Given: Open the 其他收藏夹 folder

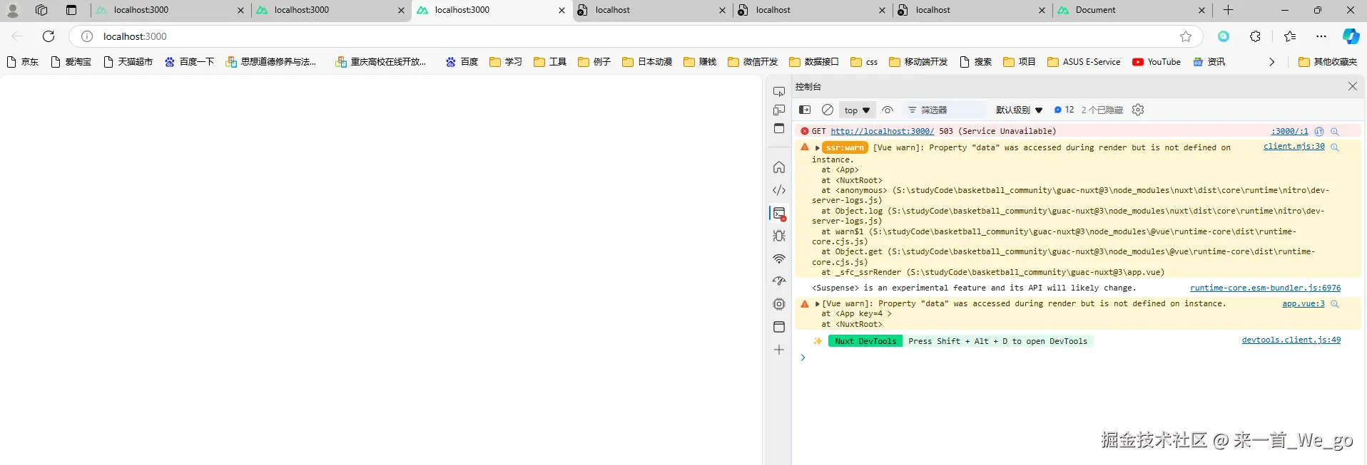Looking at the screenshot, I should click(1328, 62).
